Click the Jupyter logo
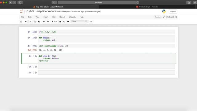197x111 pixels. tap(27, 11)
